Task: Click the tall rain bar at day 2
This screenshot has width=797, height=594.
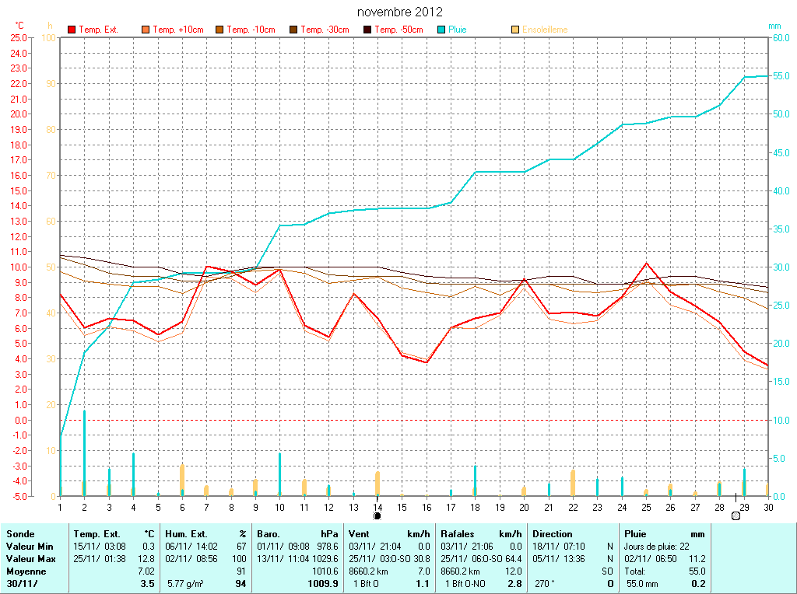Action: 84,452
